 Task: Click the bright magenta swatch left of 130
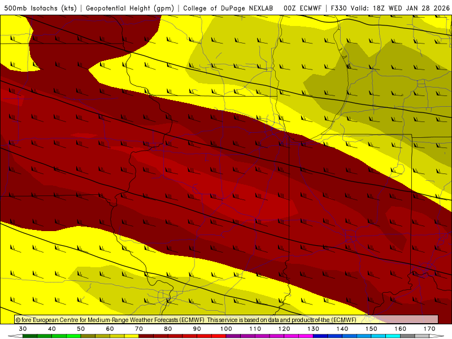[306, 336]
